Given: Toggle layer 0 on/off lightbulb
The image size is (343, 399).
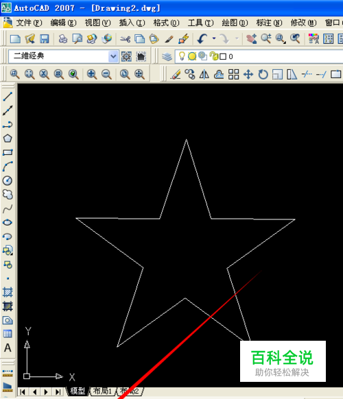Looking at the screenshot, I should (x=182, y=56).
